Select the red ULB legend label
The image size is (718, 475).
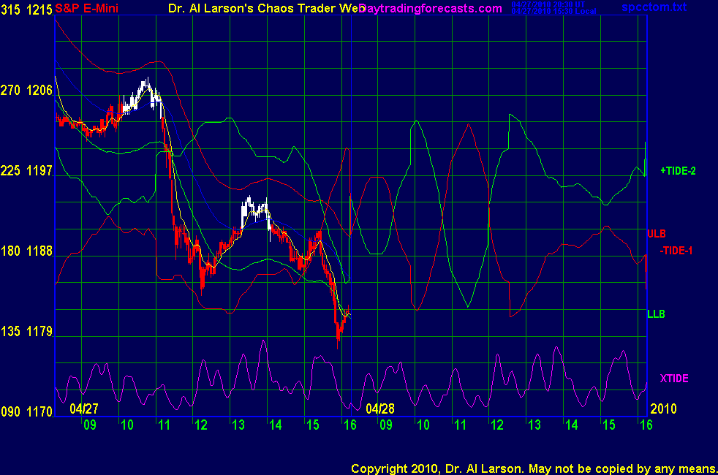click(x=657, y=234)
